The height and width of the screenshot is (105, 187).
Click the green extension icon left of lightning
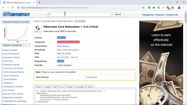coord(158,8)
